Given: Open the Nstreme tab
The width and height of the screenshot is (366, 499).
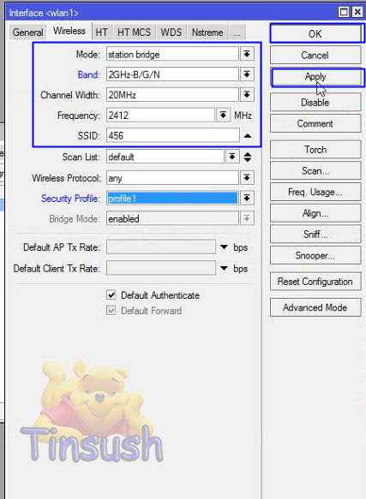Looking at the screenshot, I should 207,33.
